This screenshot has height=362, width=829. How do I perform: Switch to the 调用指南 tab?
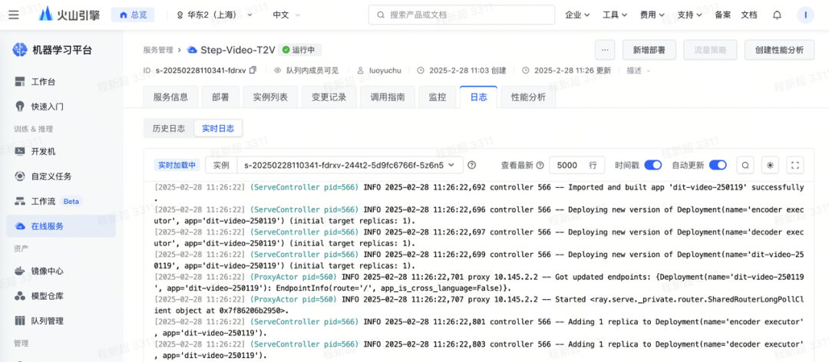coord(388,97)
